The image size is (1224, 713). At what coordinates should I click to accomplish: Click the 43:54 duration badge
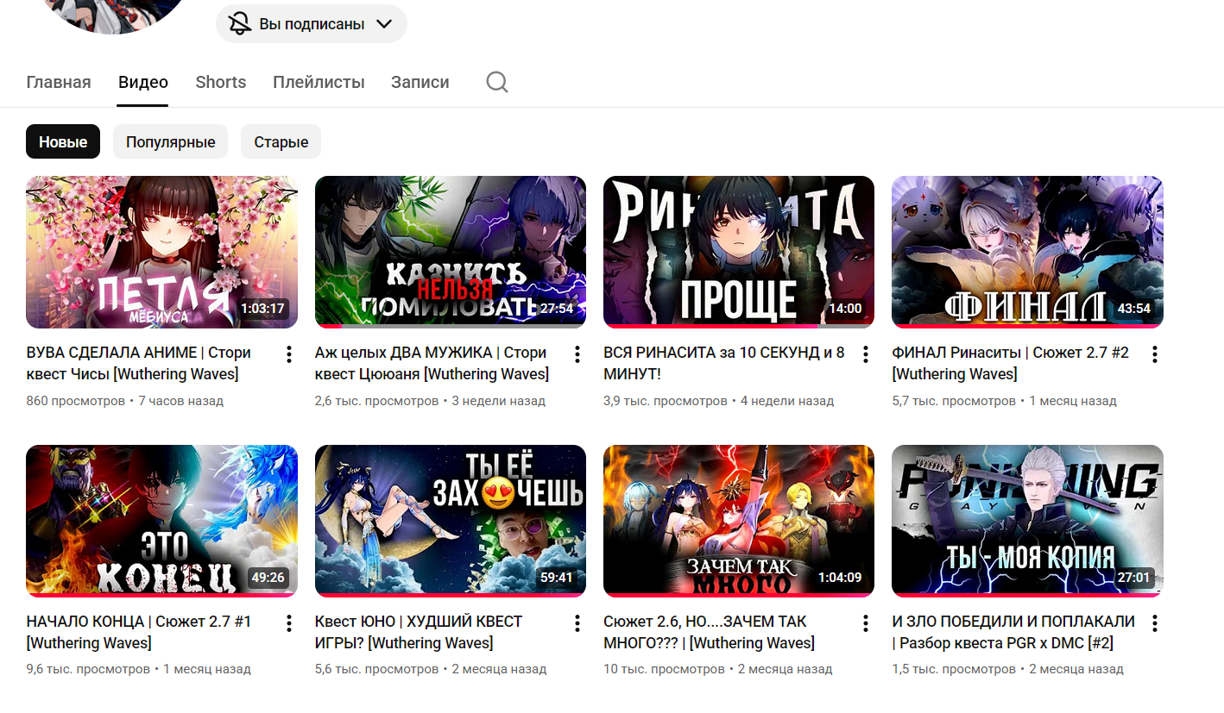(x=1133, y=309)
